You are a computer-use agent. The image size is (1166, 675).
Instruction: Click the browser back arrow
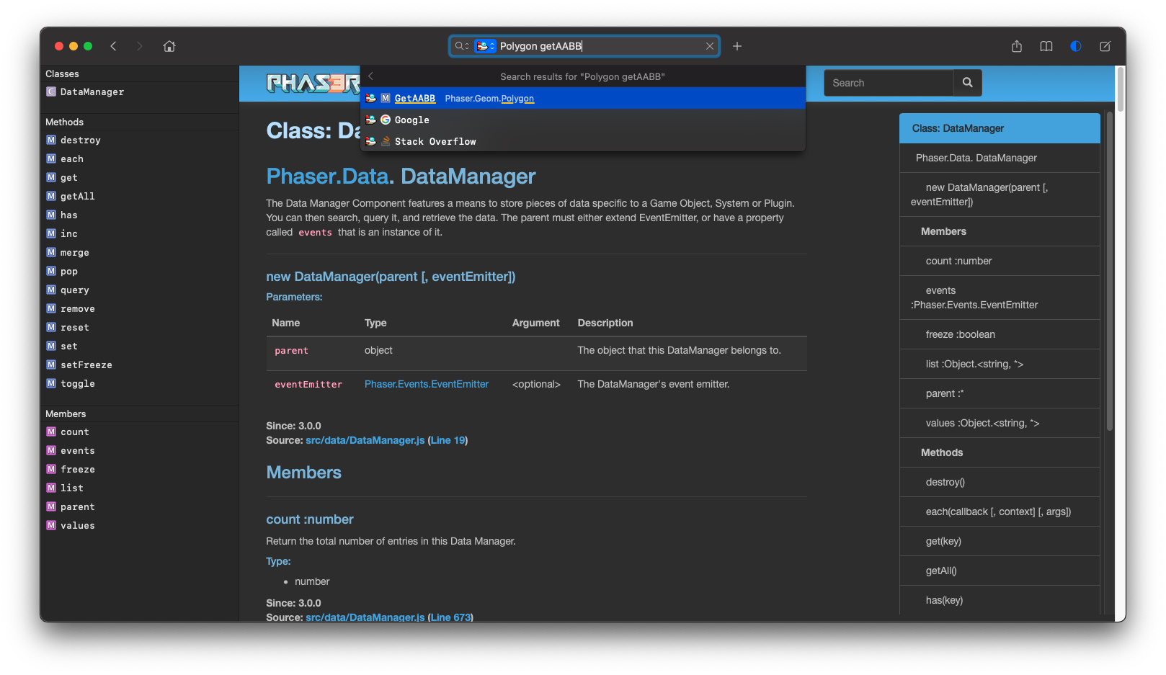[113, 45]
